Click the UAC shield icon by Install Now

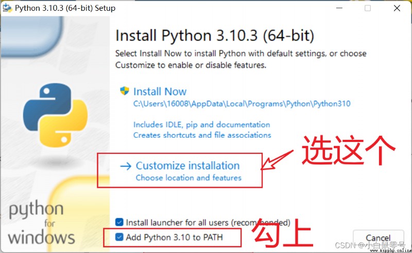(124, 91)
